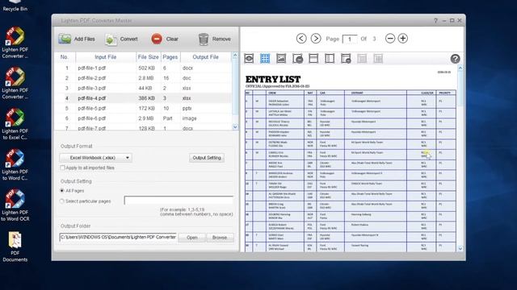Click the pptx output cell of pdf-file-5
517x290 pixels.
click(187, 108)
